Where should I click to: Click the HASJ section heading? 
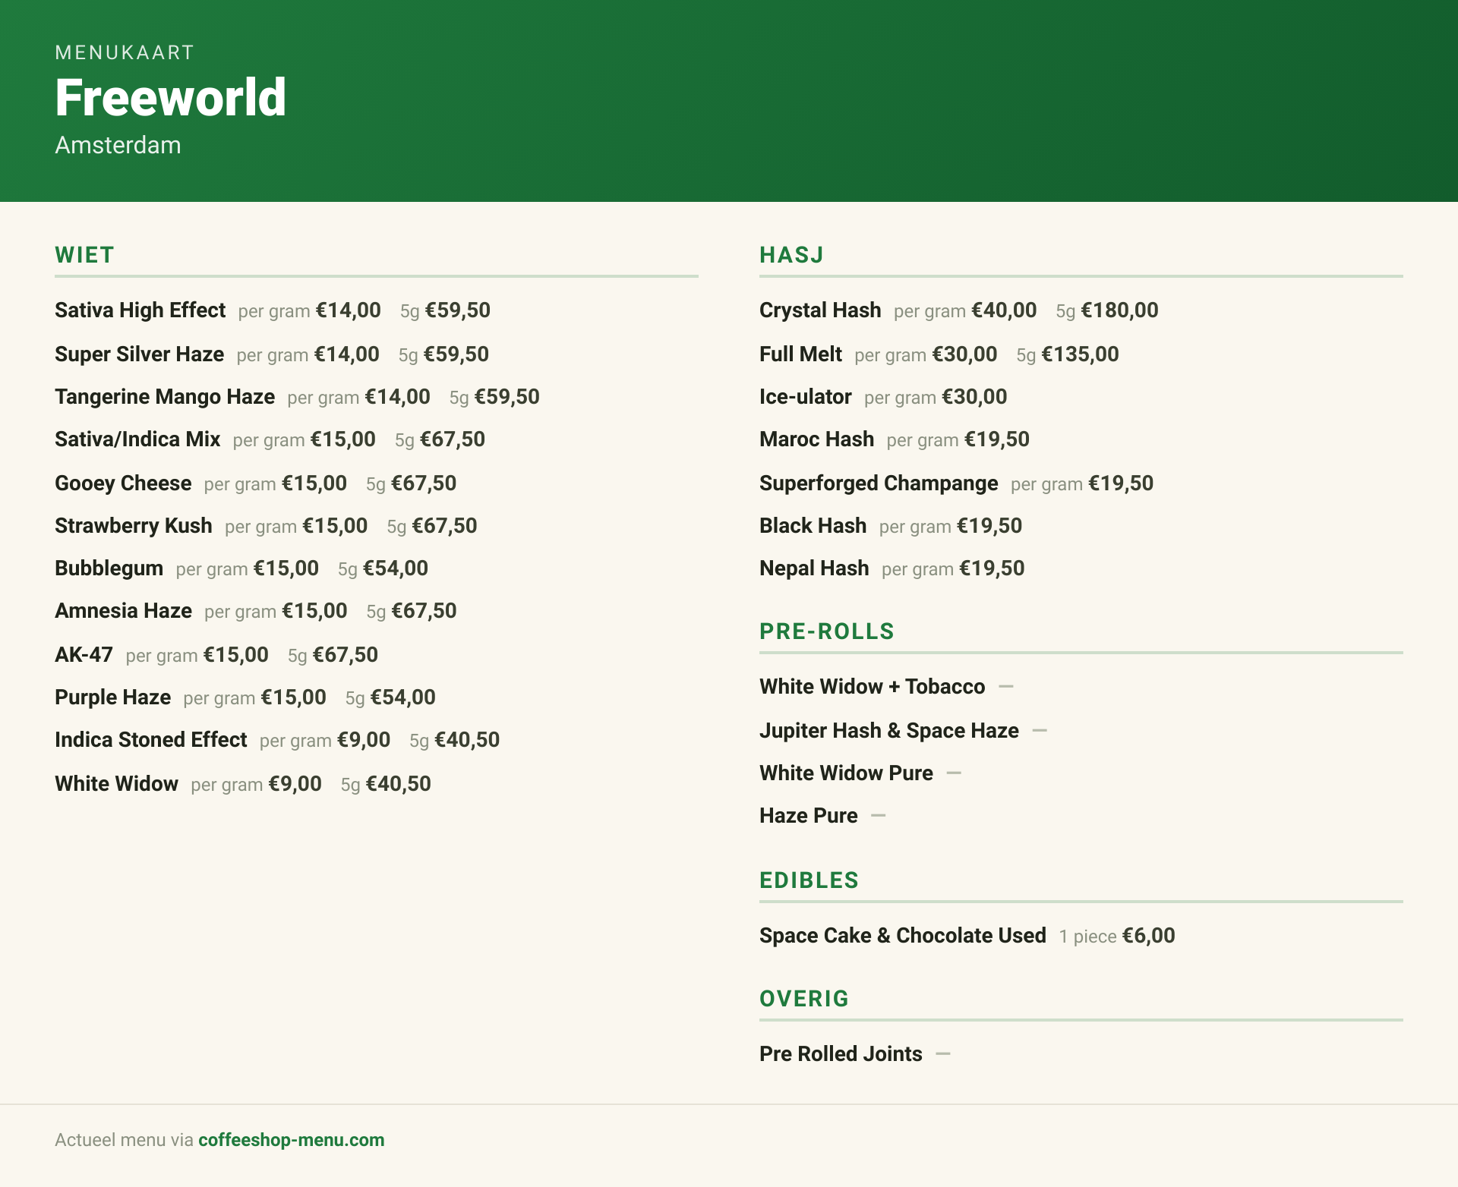point(791,255)
